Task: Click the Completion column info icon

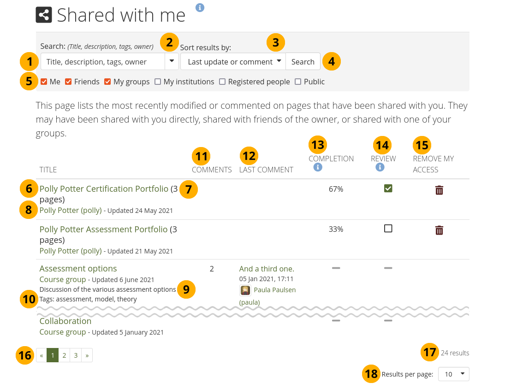Action: pyautogui.click(x=317, y=168)
